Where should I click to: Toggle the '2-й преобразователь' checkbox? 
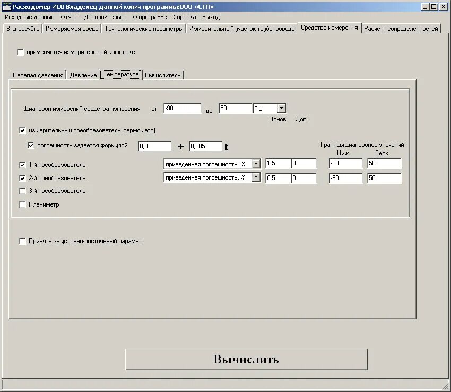22,178
